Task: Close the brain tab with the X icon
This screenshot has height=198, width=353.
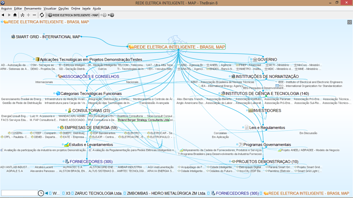Action: coord(111,15)
